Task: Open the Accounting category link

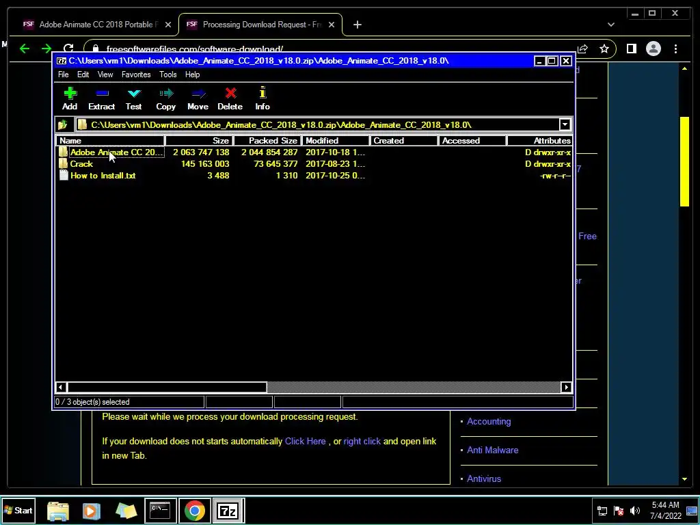Action: [489, 421]
